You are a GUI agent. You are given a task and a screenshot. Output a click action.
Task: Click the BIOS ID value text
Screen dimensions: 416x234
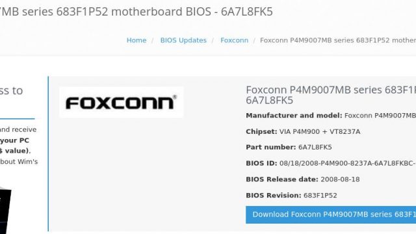point(348,163)
